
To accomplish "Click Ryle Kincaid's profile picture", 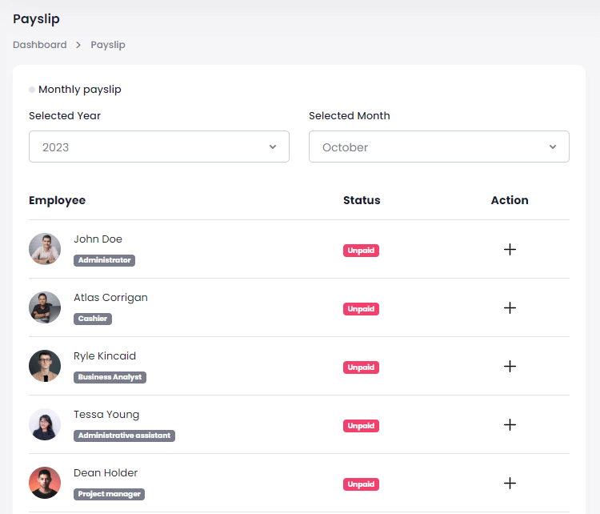I will [45, 366].
